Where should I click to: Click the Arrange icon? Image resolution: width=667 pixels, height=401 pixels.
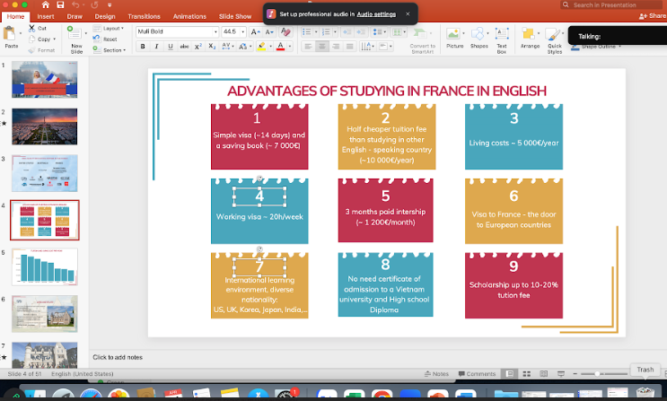[530, 34]
